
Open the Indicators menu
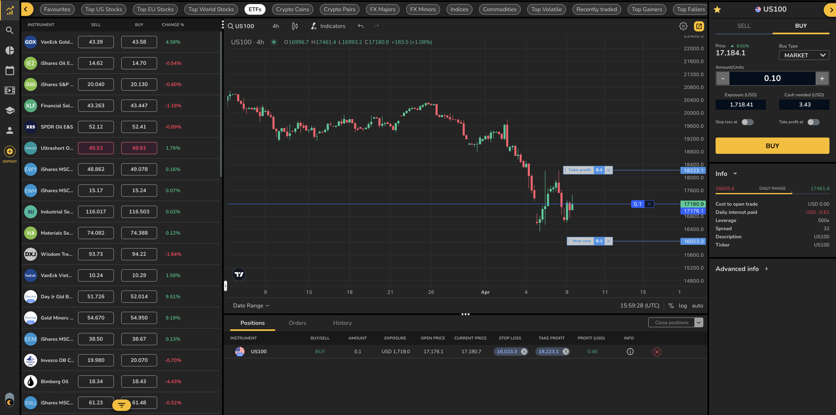(x=328, y=26)
